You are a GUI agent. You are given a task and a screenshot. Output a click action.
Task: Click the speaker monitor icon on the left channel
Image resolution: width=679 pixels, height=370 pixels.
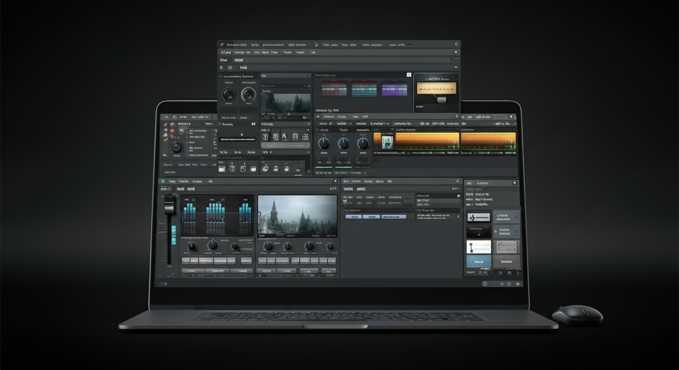point(229,94)
